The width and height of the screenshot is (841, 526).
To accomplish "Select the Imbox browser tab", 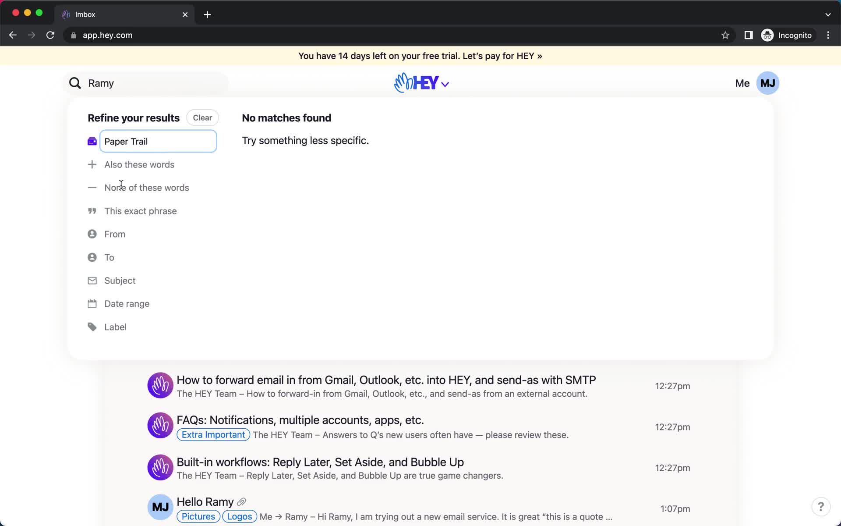I will pos(124,14).
